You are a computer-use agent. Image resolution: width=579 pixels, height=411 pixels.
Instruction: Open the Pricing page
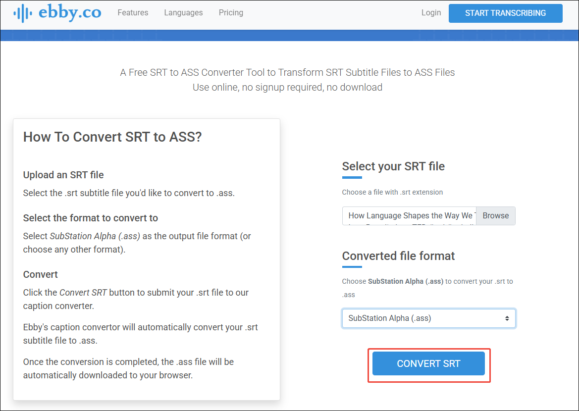point(231,13)
